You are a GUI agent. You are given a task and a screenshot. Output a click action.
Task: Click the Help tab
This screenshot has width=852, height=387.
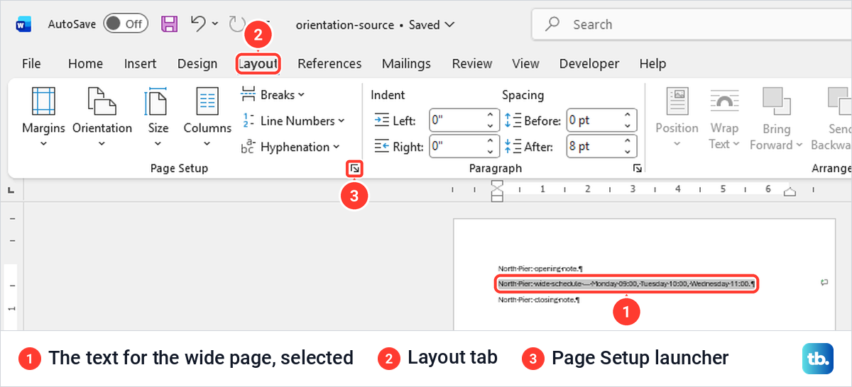pos(652,63)
